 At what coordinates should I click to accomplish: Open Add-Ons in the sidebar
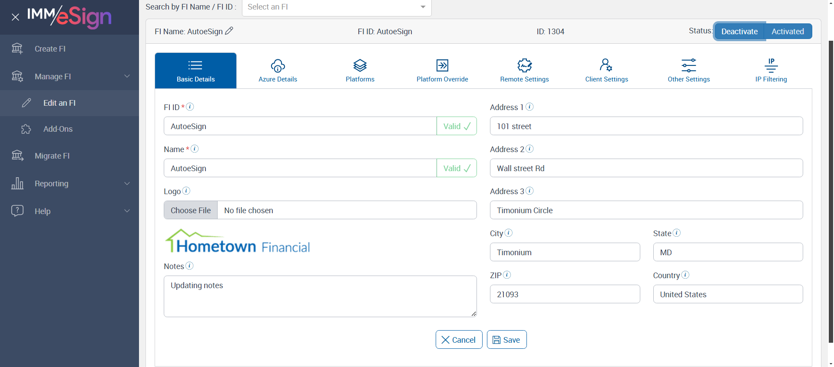tap(69, 129)
